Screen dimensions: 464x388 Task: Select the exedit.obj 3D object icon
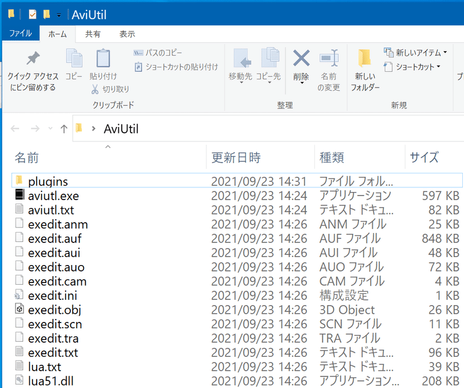pos(19,309)
